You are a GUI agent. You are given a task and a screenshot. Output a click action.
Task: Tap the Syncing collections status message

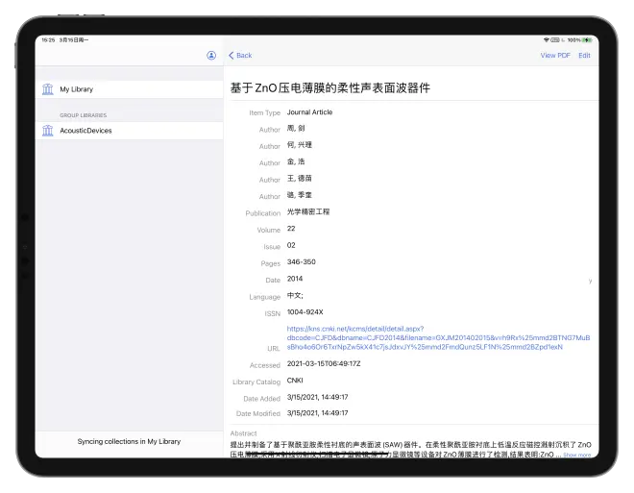point(129,442)
